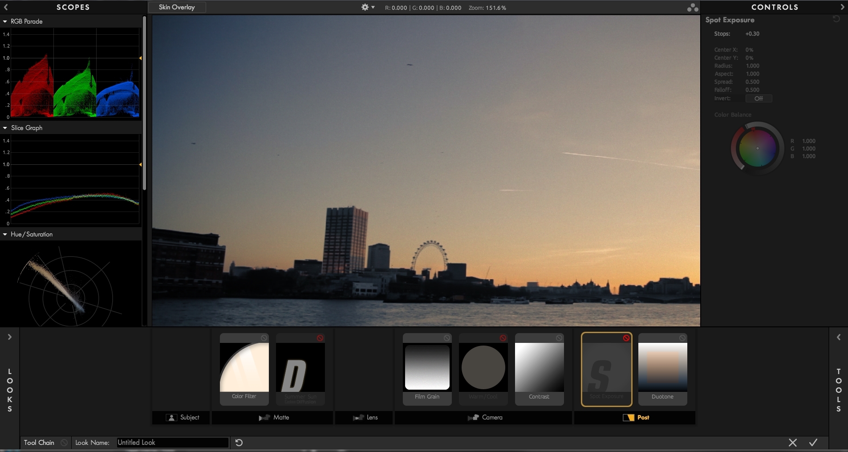Click the scopes panel vertical scrollbar
848x452 pixels.
pyautogui.click(x=144, y=103)
